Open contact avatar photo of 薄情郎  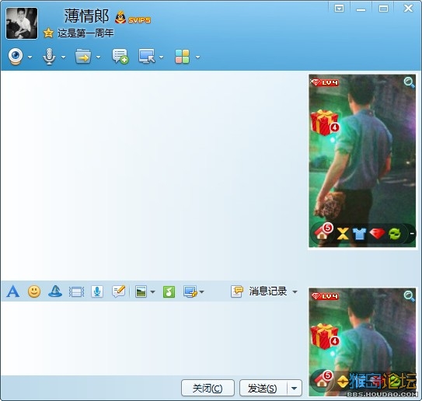22,23
